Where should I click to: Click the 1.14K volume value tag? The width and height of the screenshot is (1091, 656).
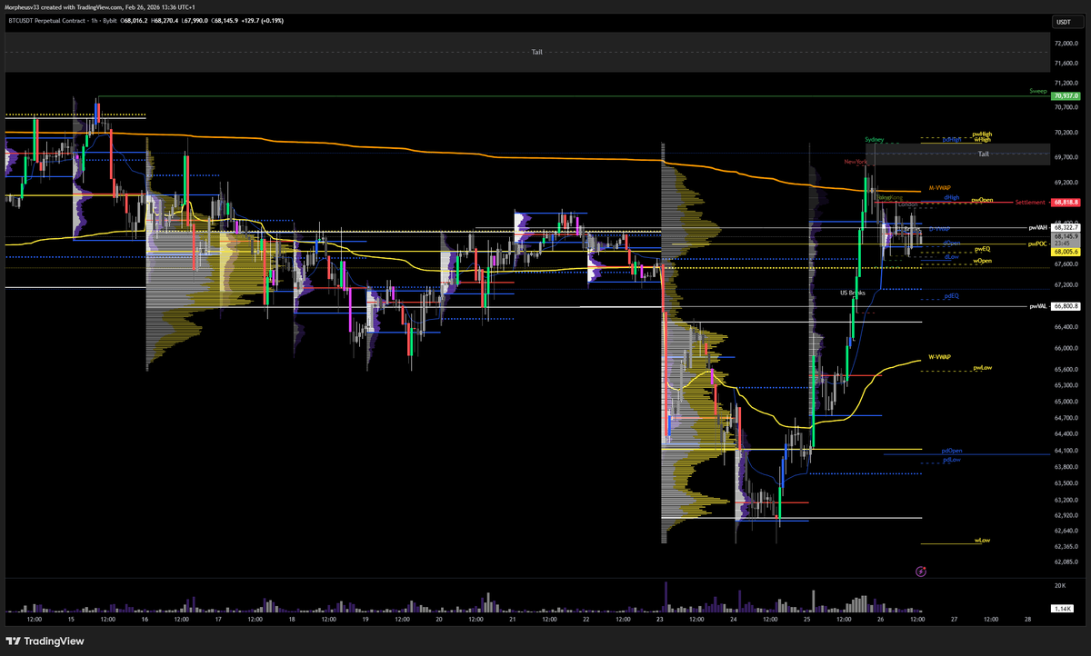tap(1061, 608)
